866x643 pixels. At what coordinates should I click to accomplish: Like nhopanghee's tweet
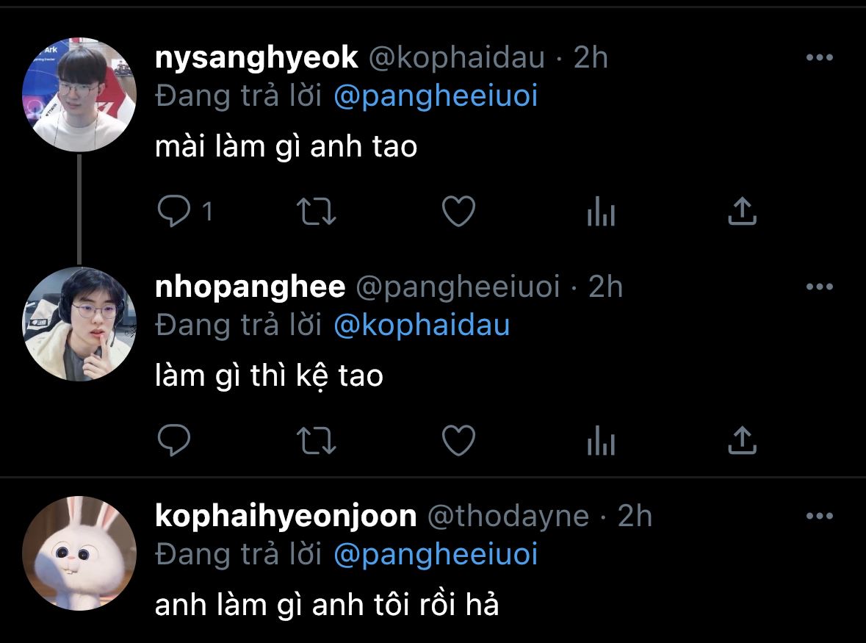pyautogui.click(x=458, y=440)
